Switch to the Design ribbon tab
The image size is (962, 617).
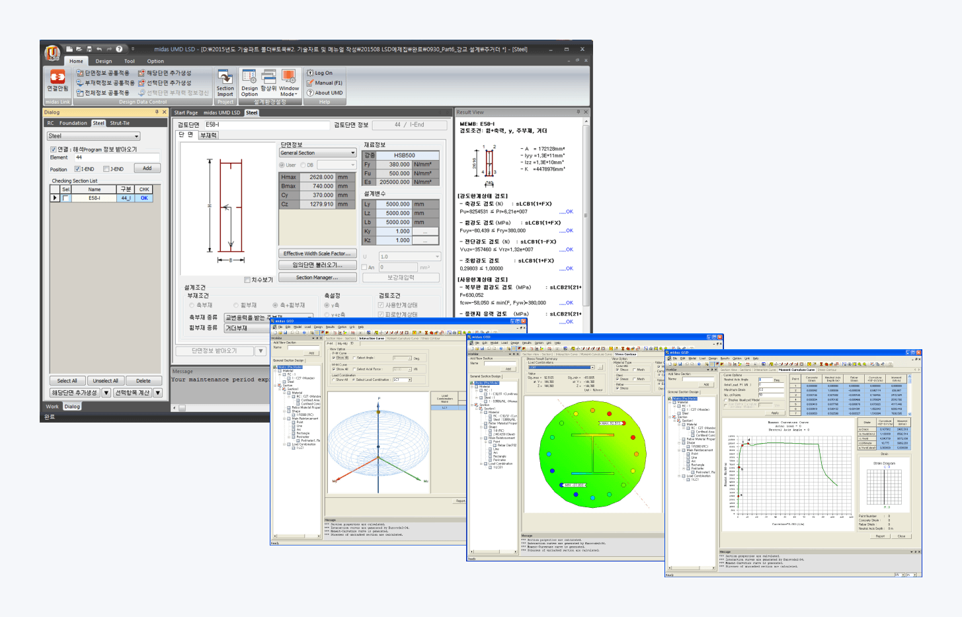pyautogui.click(x=104, y=61)
